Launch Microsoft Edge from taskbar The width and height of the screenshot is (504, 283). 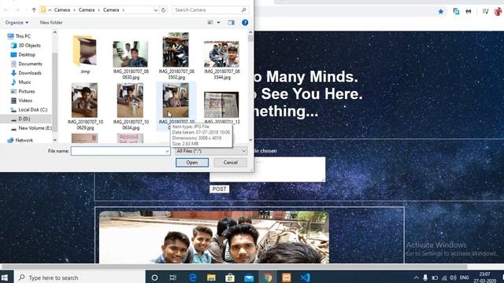(192, 277)
